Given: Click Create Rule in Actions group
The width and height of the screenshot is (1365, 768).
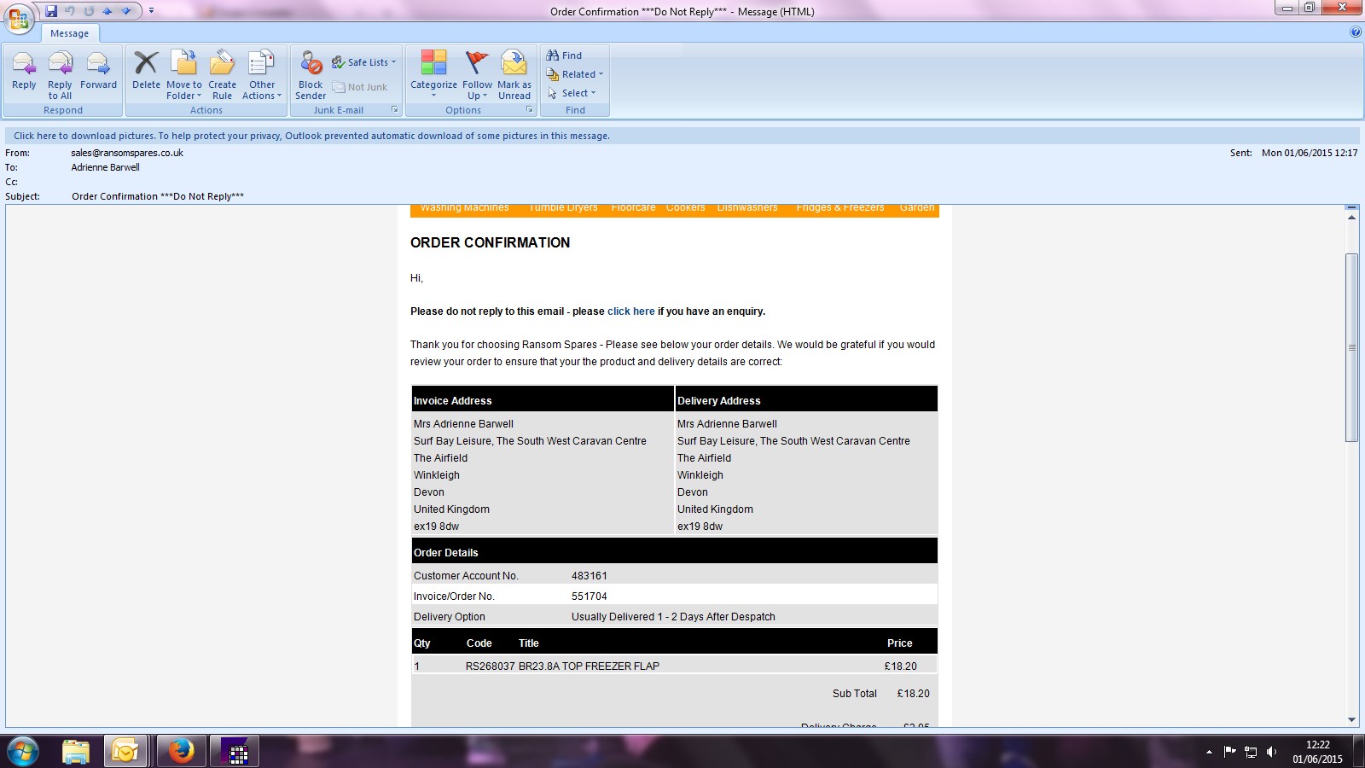Looking at the screenshot, I should (222, 74).
